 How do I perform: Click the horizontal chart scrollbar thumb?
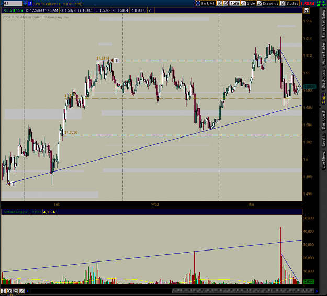point(243,291)
